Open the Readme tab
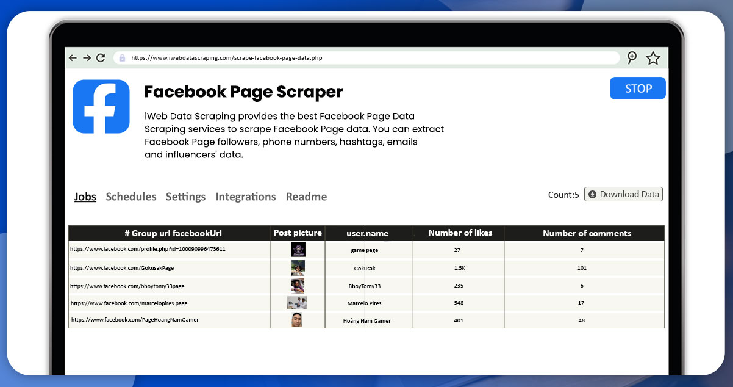The height and width of the screenshot is (387, 733). (x=306, y=197)
